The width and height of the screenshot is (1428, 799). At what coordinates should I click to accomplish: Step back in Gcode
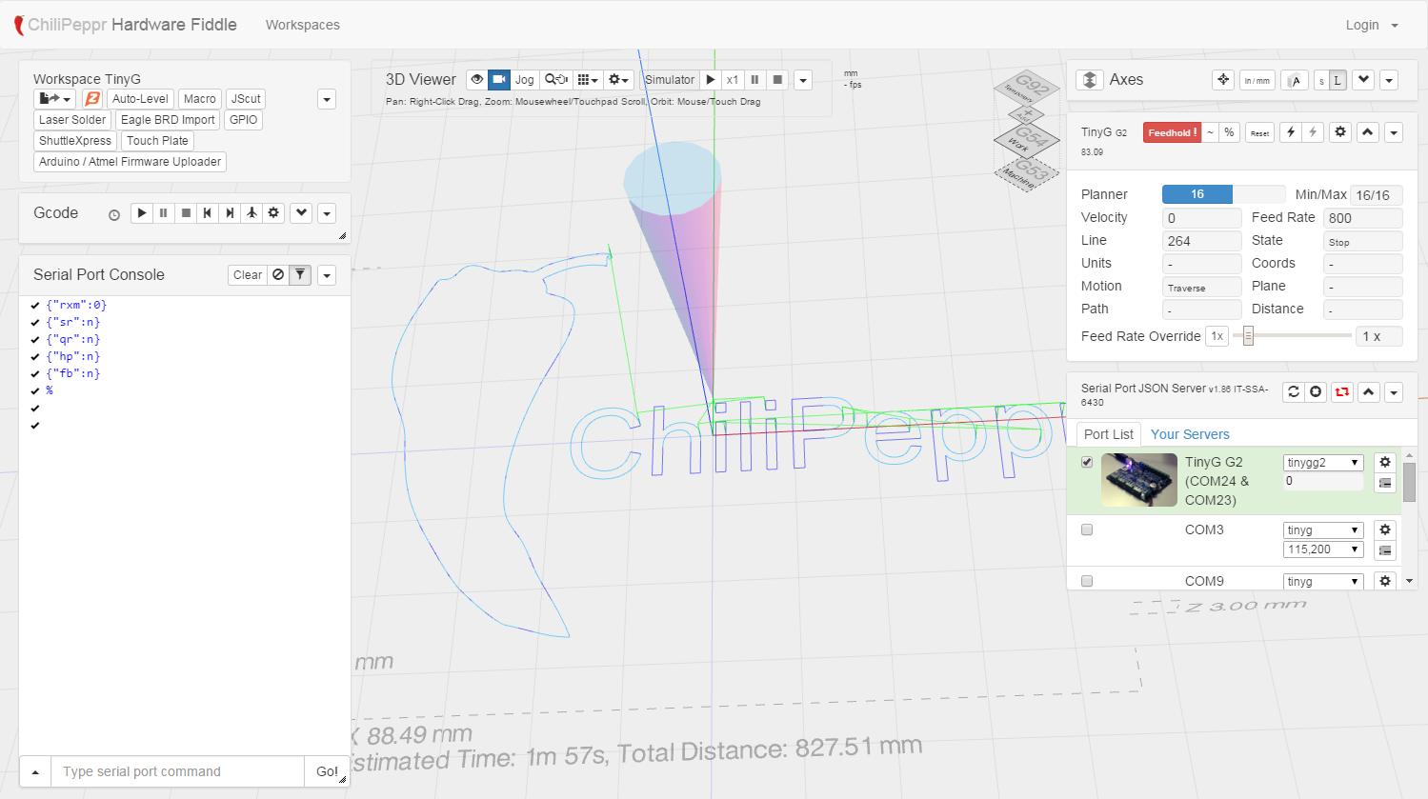tap(208, 213)
